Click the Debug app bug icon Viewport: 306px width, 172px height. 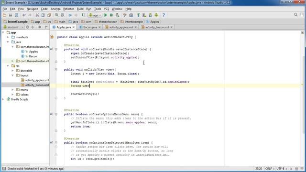pyautogui.click(x=111, y=15)
